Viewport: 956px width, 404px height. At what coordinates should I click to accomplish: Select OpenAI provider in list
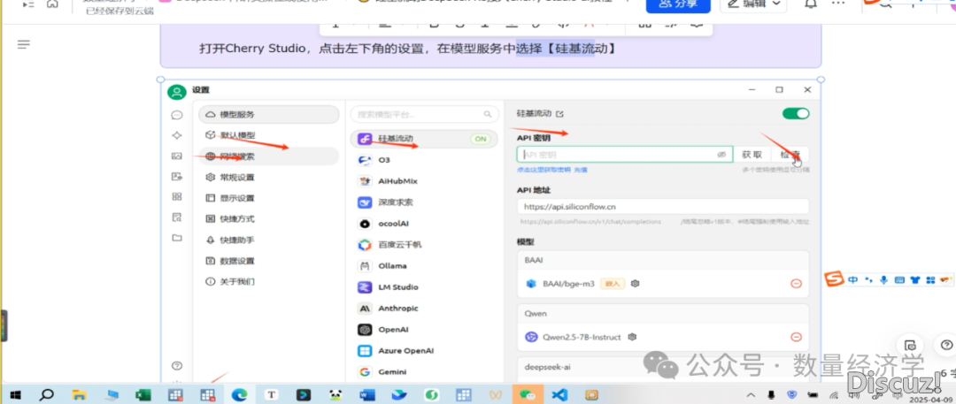[x=424, y=330]
